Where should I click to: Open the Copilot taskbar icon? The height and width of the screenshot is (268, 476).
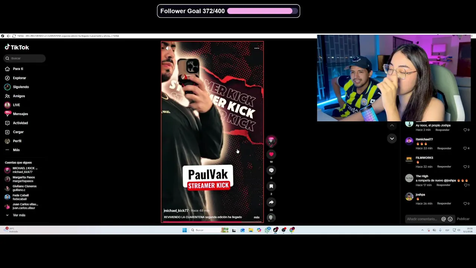(x=259, y=230)
